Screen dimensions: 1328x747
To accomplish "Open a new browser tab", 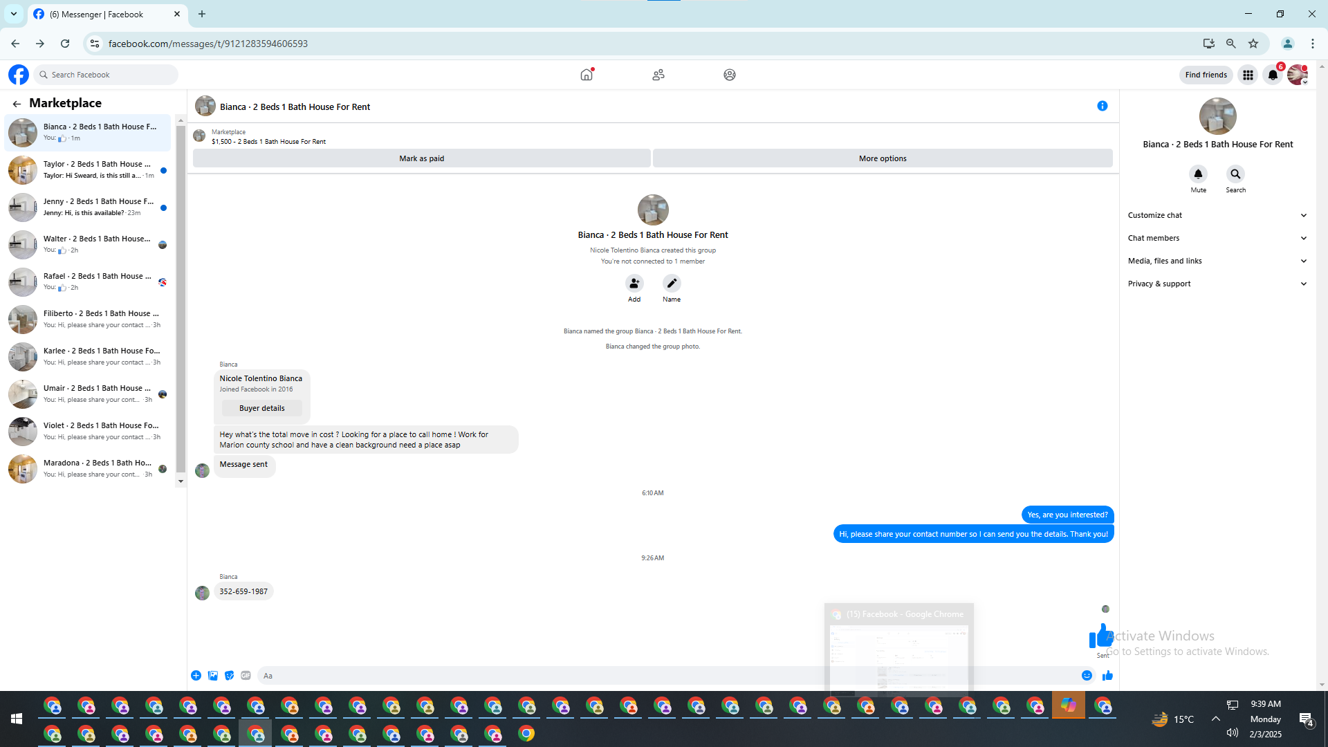I will click(202, 14).
